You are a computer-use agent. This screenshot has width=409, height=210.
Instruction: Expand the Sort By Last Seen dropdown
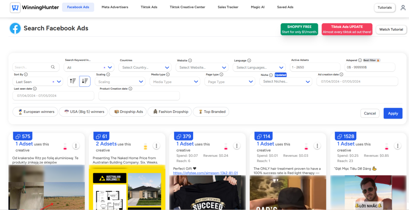pos(59,82)
